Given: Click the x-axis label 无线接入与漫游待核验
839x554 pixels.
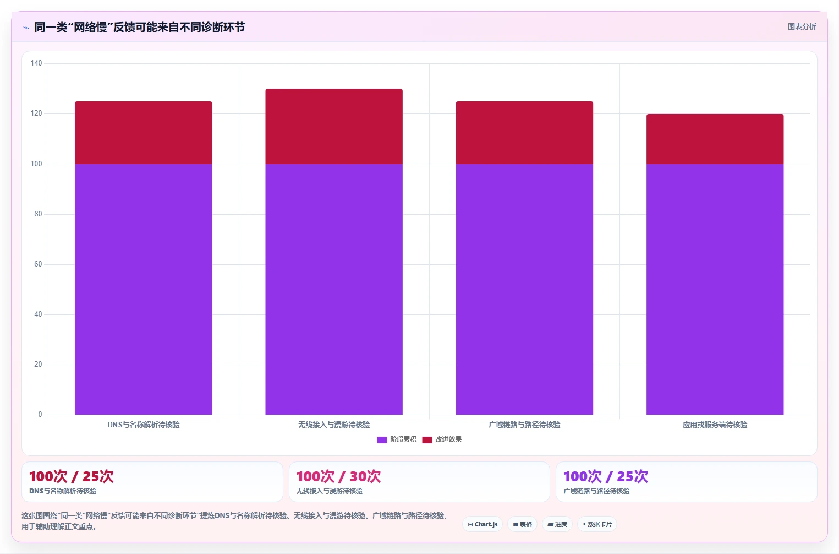Looking at the screenshot, I should pyautogui.click(x=334, y=425).
